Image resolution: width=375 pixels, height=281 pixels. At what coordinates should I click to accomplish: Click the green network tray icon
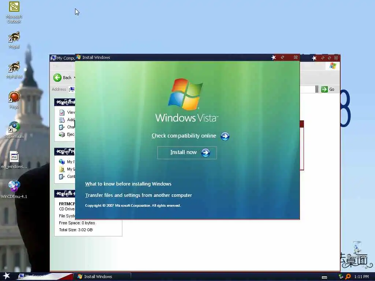[341, 277]
